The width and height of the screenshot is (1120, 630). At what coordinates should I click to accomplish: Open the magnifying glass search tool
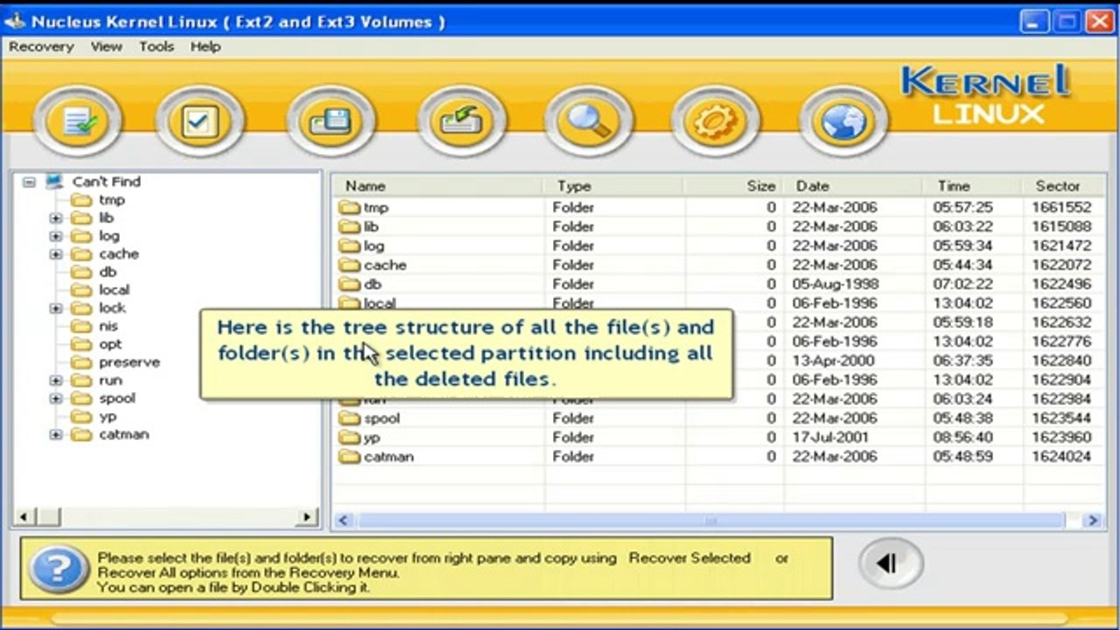[588, 122]
